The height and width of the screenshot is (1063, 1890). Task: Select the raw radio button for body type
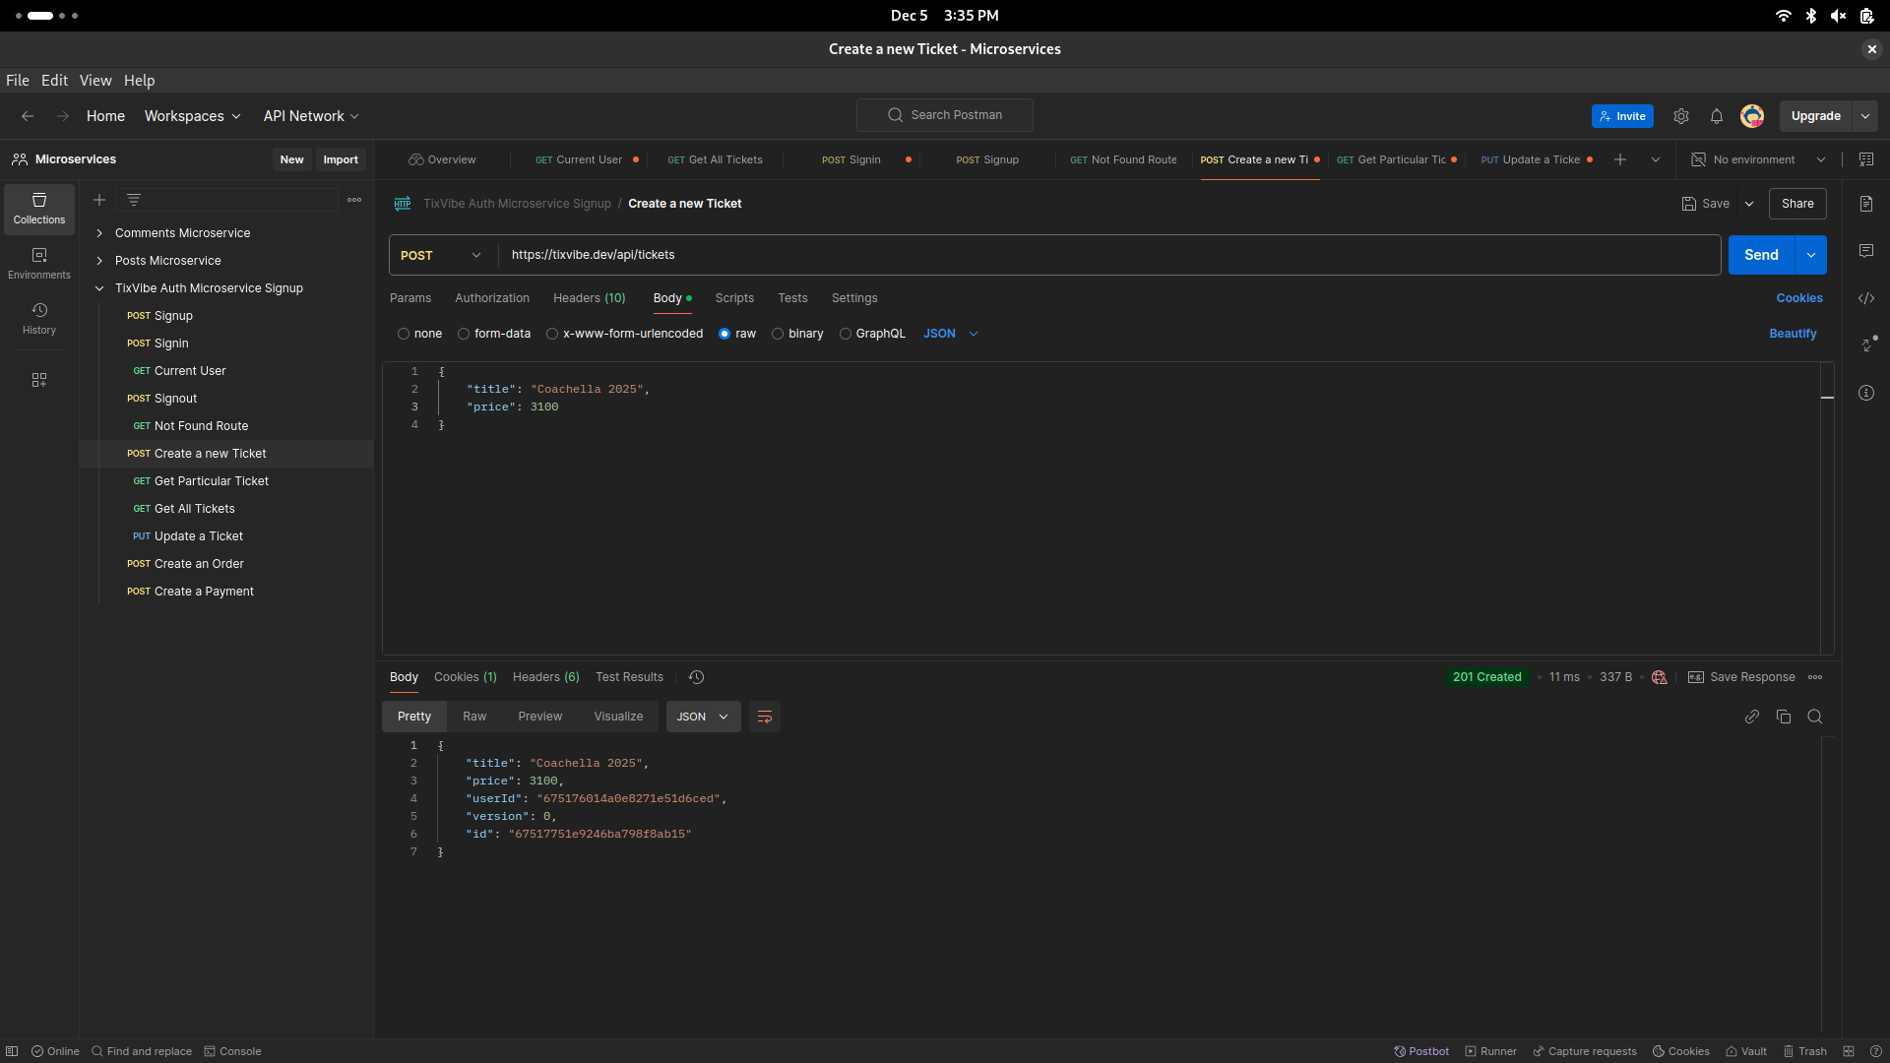724,334
